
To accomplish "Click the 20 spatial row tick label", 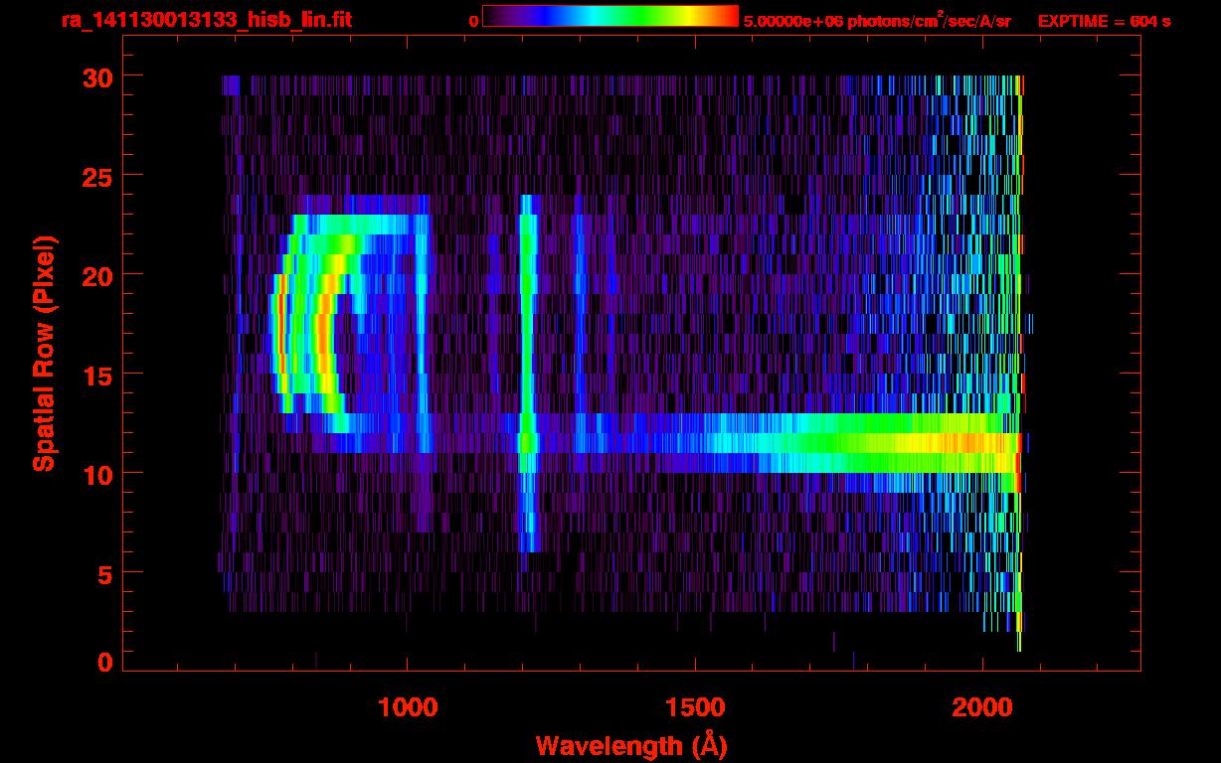I will tap(95, 275).
